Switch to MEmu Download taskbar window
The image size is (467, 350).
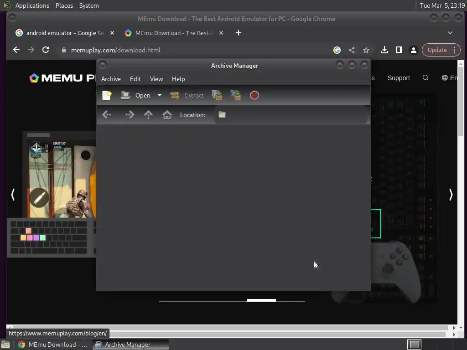53,345
